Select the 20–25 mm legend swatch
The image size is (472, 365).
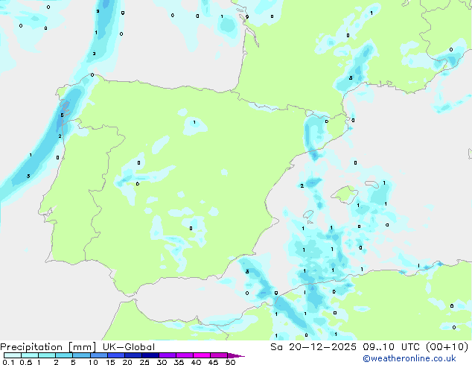click(133, 355)
